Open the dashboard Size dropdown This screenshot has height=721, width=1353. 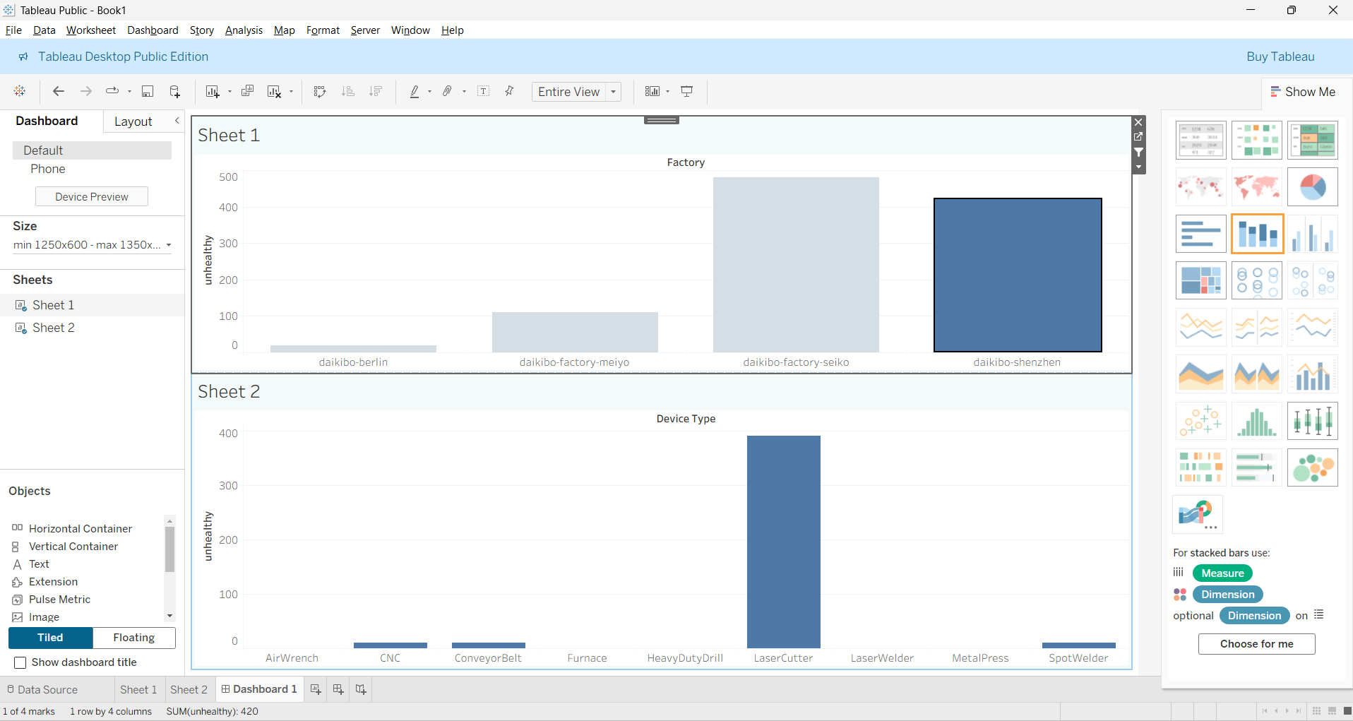tap(92, 245)
